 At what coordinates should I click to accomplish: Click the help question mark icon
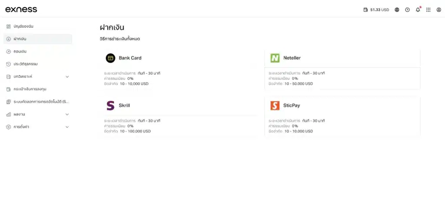click(x=407, y=10)
